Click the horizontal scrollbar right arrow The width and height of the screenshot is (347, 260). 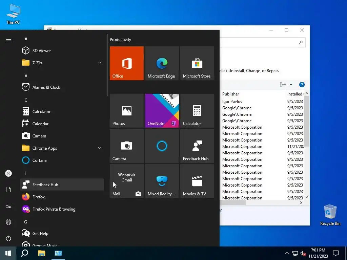[301, 202]
